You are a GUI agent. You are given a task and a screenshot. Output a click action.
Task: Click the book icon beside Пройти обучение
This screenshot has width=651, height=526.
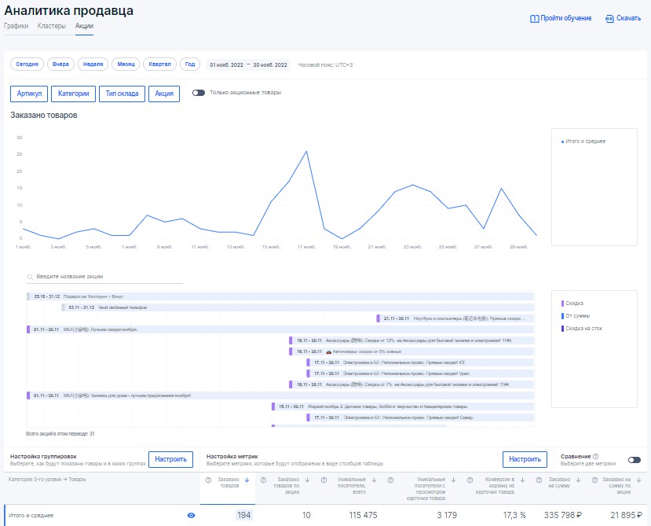pyautogui.click(x=535, y=18)
